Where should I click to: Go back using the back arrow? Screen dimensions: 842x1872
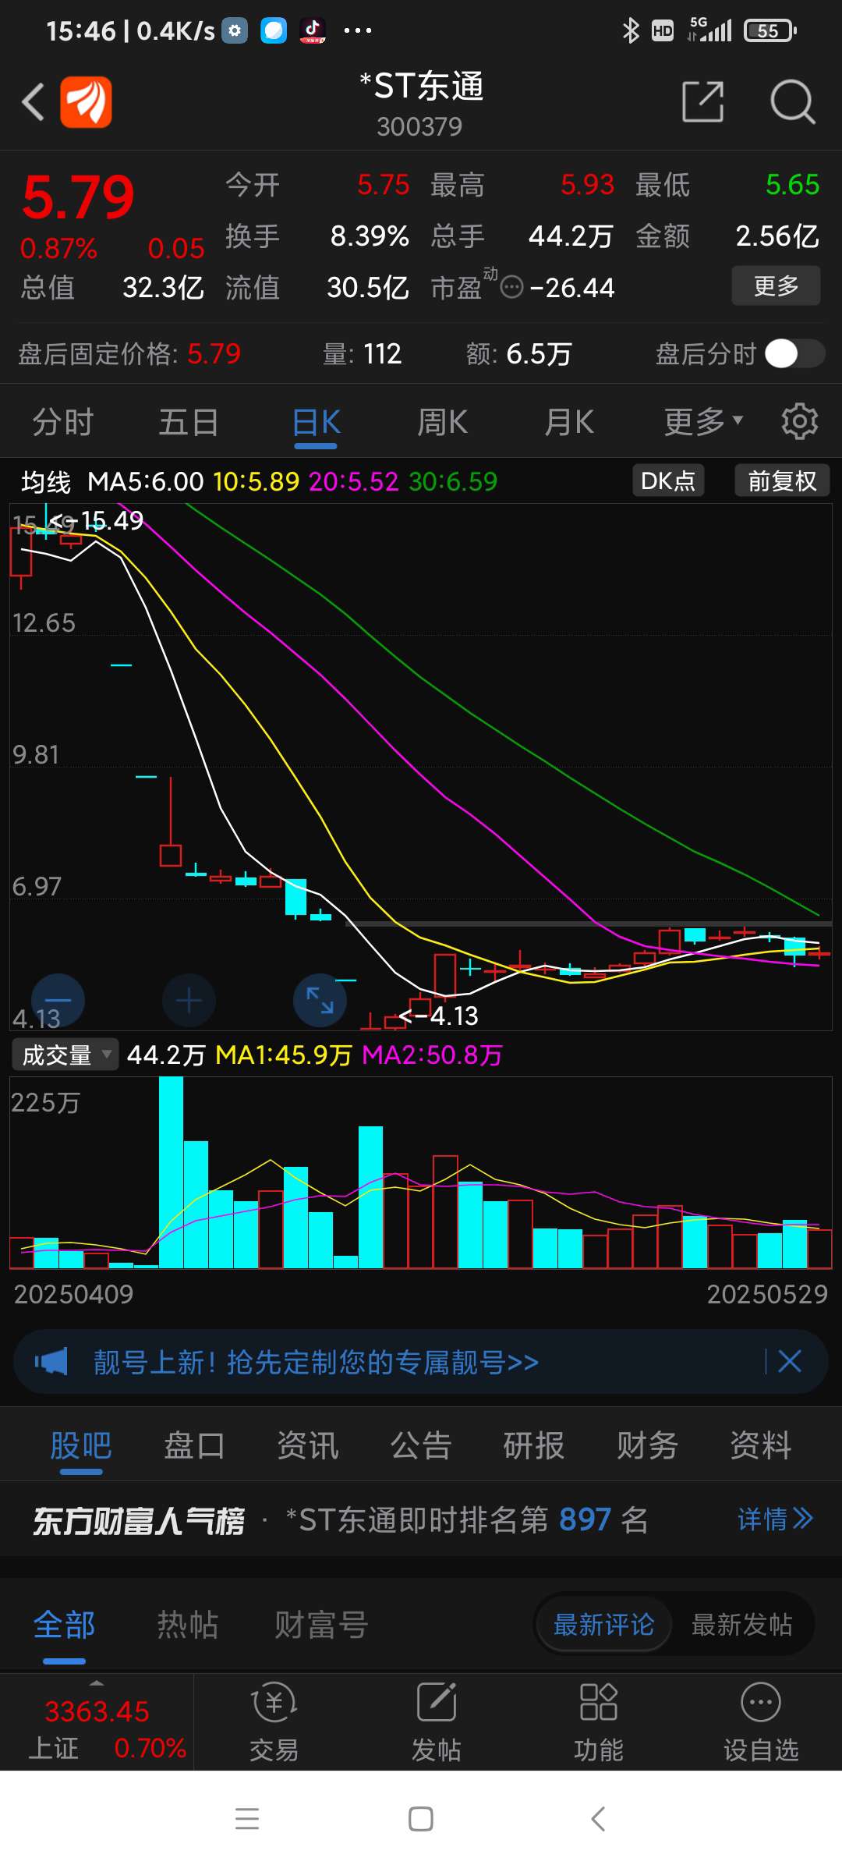point(33,102)
